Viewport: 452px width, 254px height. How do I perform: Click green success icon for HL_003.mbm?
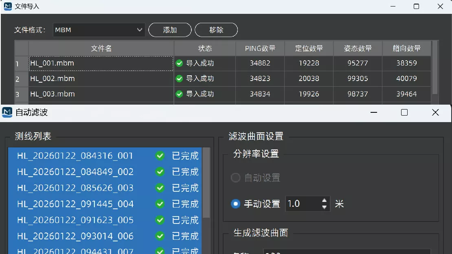pos(179,94)
